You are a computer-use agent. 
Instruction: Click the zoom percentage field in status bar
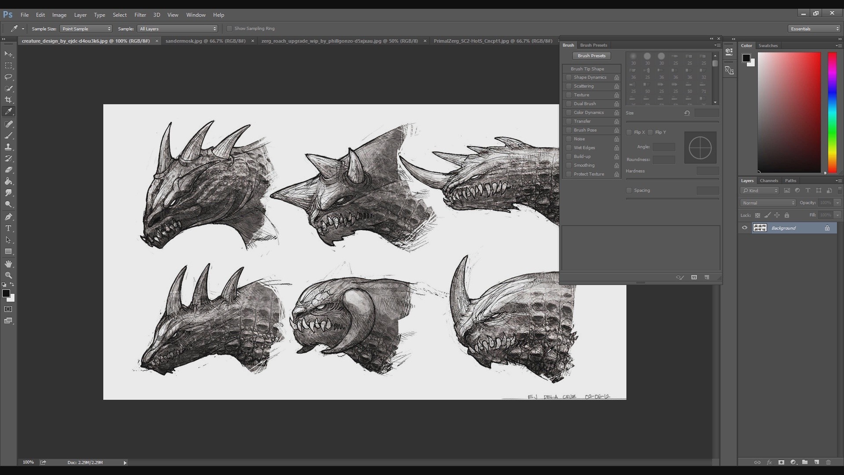coord(28,462)
